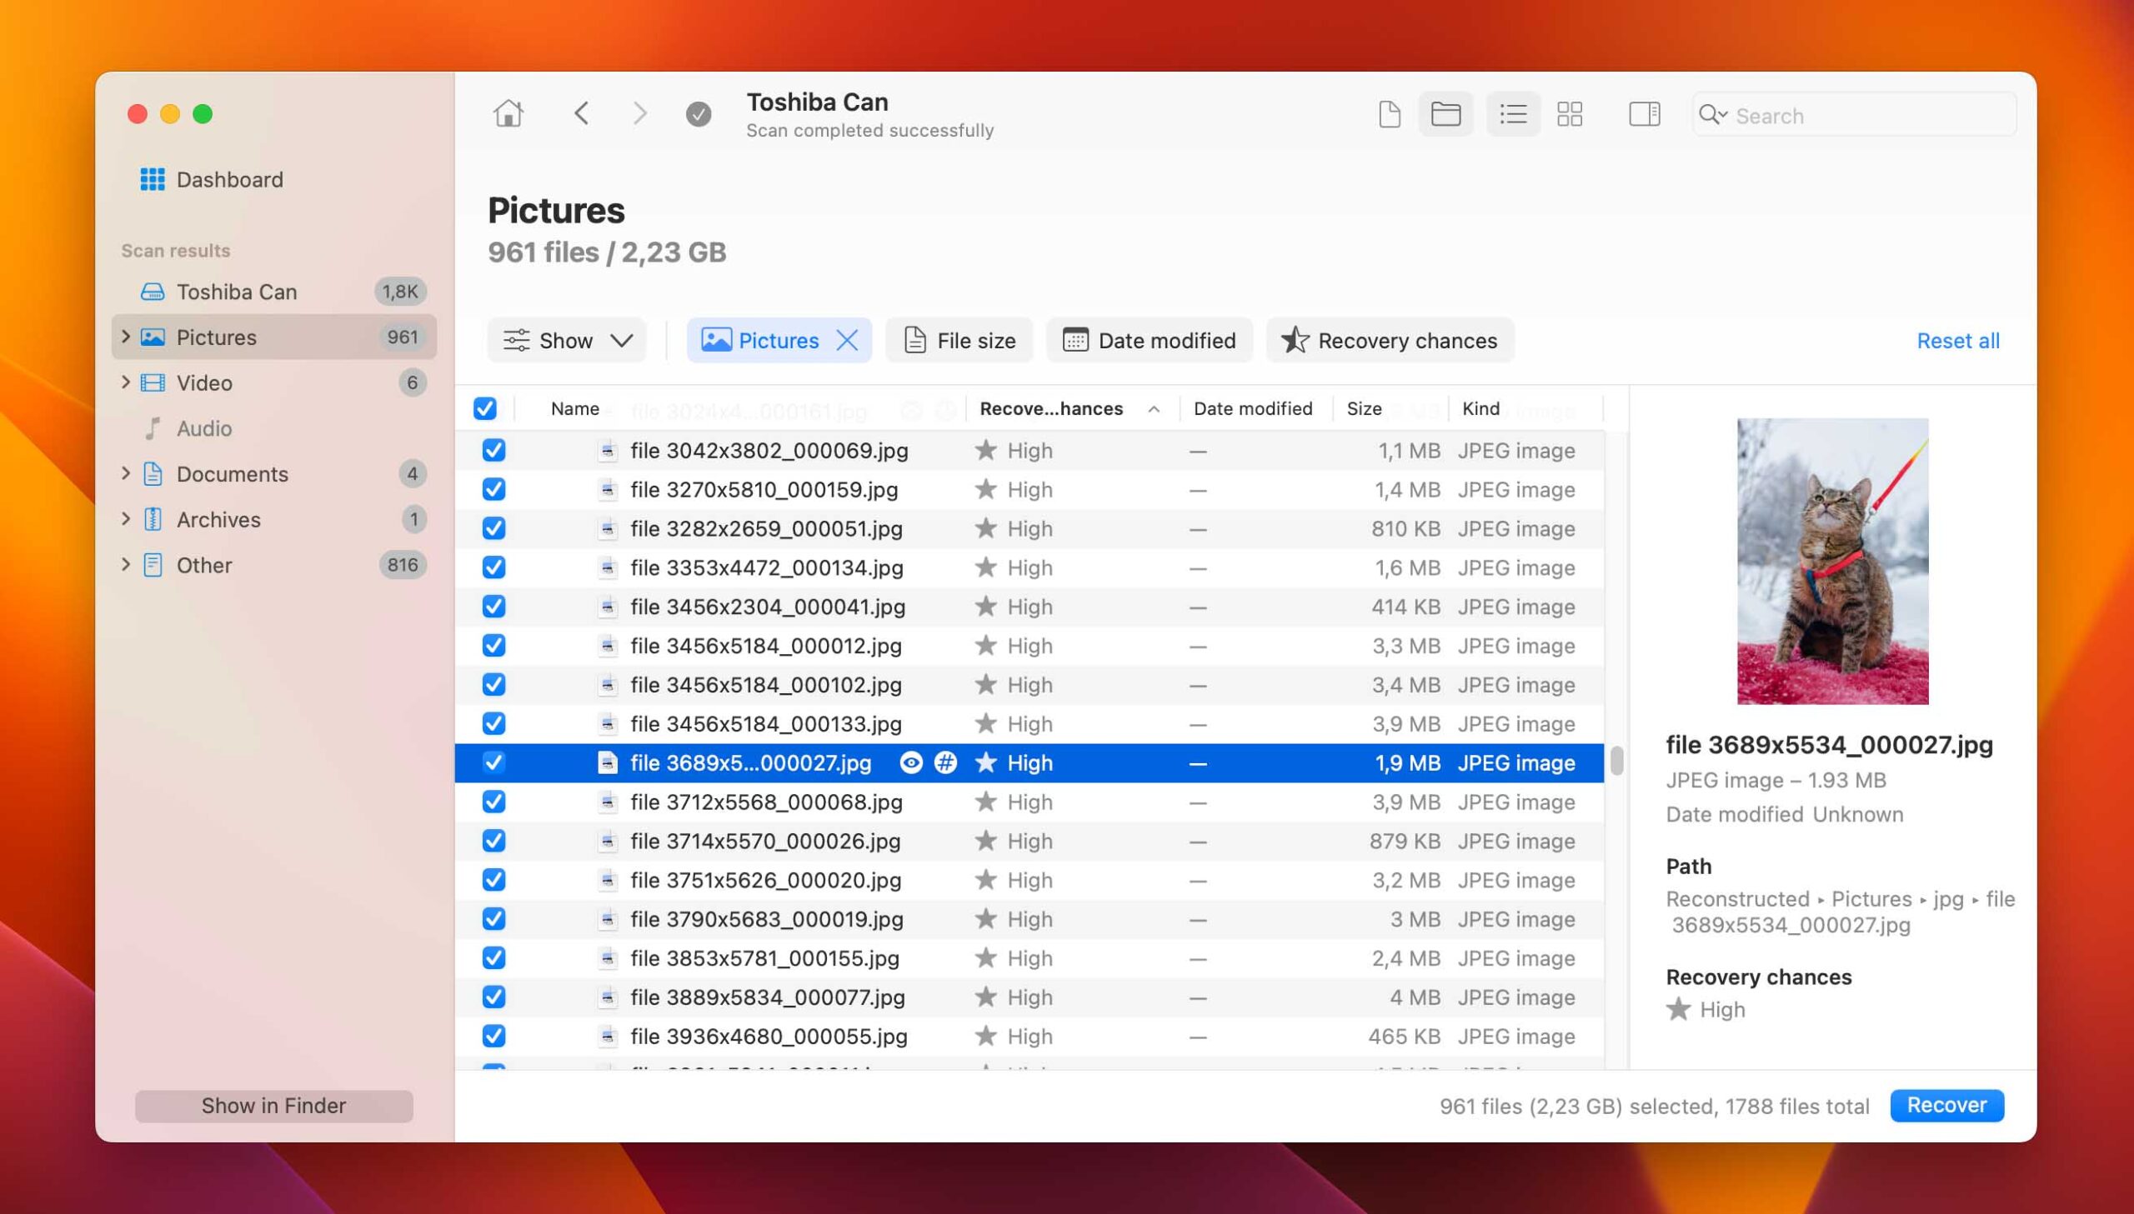Select list view layout icon
This screenshot has width=2134, height=1214.
pyautogui.click(x=1513, y=114)
